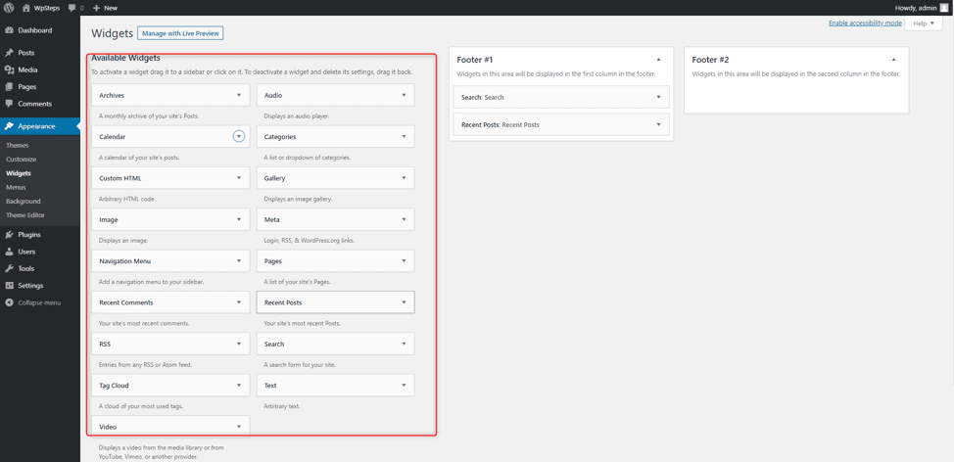Open the Menus submenu item
Image resolution: width=954 pixels, height=462 pixels.
(16, 187)
